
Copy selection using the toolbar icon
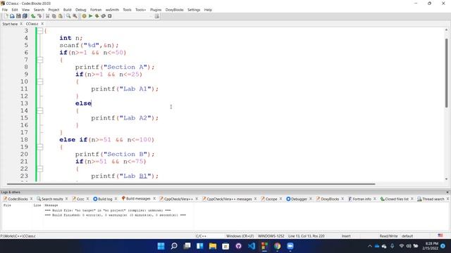[x=54, y=16]
